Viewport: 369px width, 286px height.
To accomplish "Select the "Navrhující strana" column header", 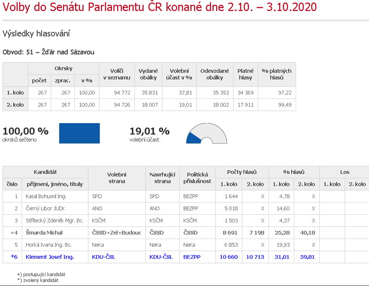I will pyautogui.click(x=162, y=178).
